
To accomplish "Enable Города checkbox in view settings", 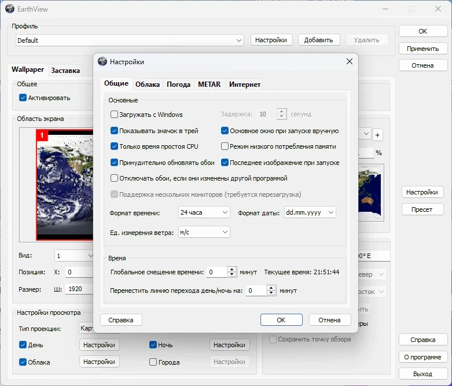I will coord(153,362).
